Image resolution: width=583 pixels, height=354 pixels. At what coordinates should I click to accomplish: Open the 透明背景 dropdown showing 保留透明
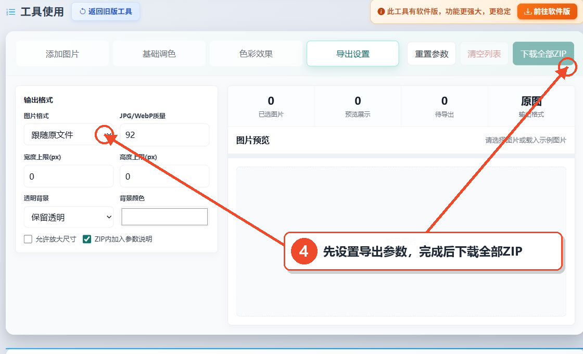click(68, 217)
